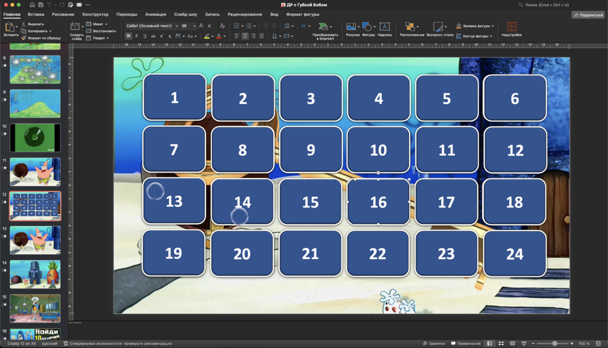The height and width of the screenshot is (348, 608).
Task: Undo the last action
Action: [x=49, y=5]
